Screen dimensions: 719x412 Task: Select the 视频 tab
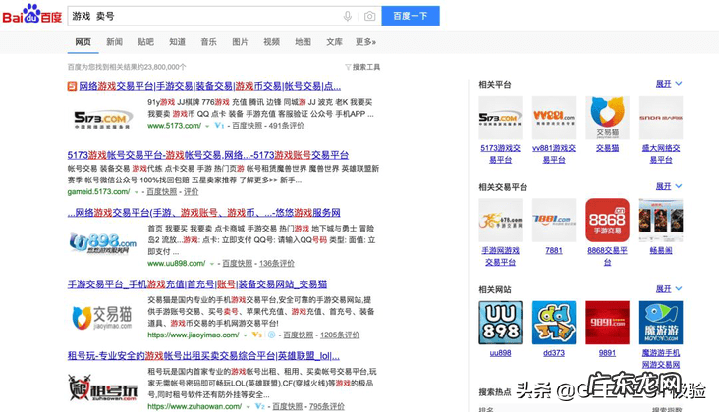[x=271, y=42]
